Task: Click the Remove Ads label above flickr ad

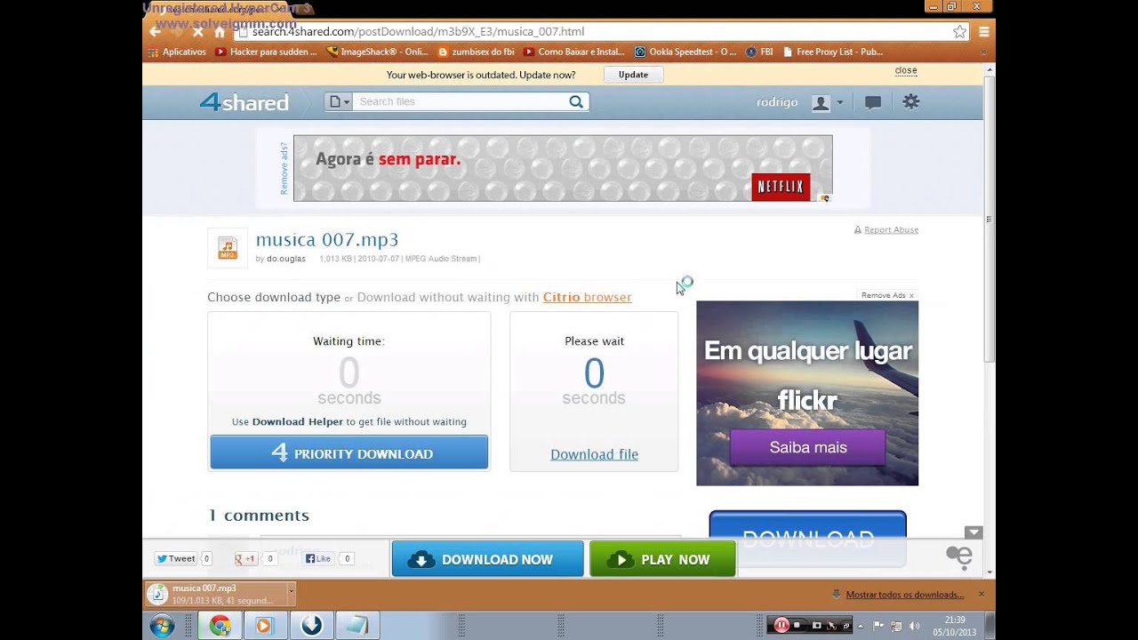Action: [x=887, y=295]
